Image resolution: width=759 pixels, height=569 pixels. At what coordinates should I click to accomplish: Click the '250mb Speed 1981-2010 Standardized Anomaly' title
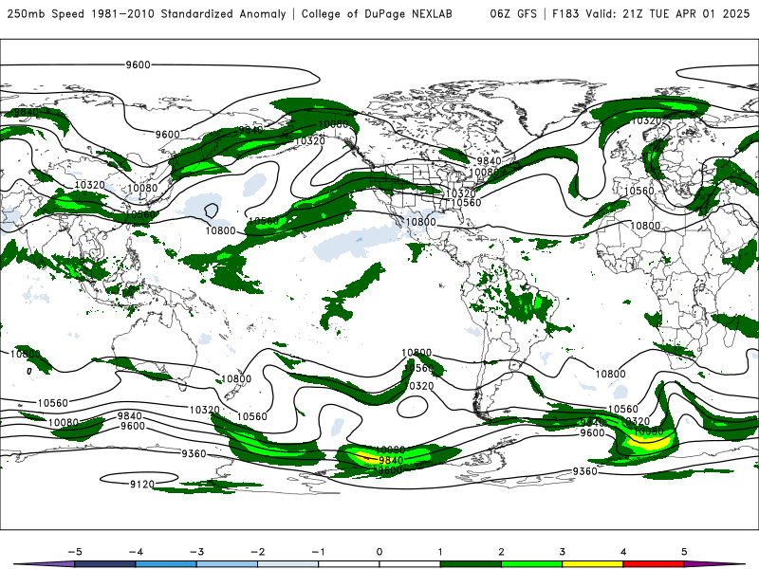click(146, 13)
